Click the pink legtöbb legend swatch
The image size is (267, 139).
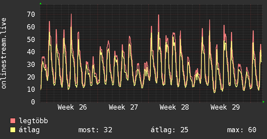pos(13,121)
